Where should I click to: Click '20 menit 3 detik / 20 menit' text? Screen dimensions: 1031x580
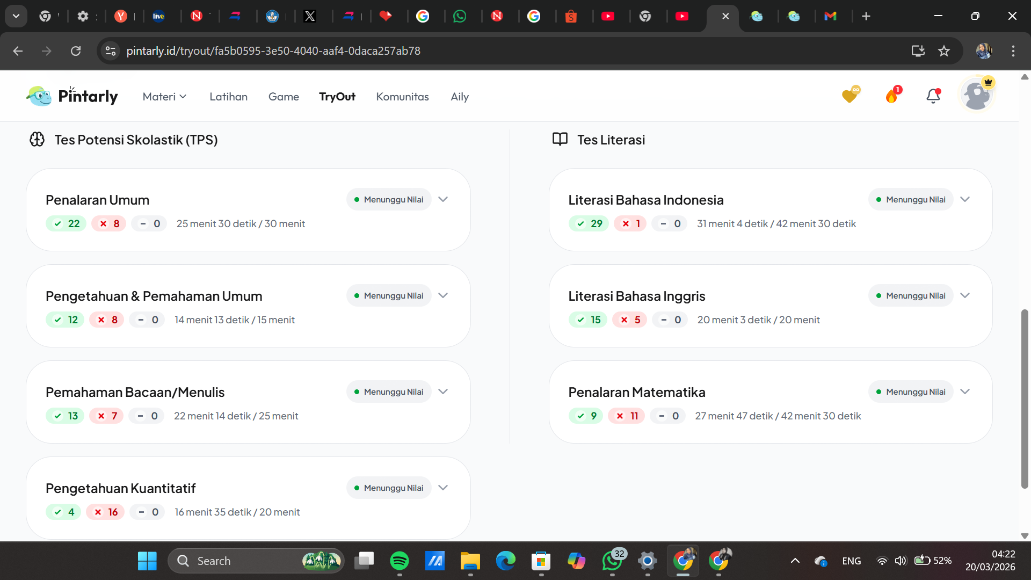point(758,320)
